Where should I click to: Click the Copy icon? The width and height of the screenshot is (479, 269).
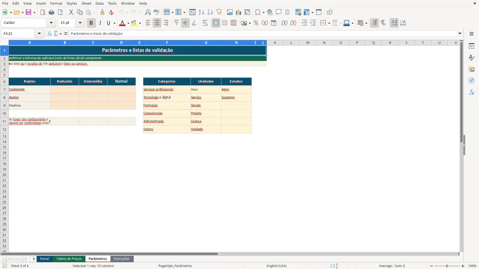(80, 12)
